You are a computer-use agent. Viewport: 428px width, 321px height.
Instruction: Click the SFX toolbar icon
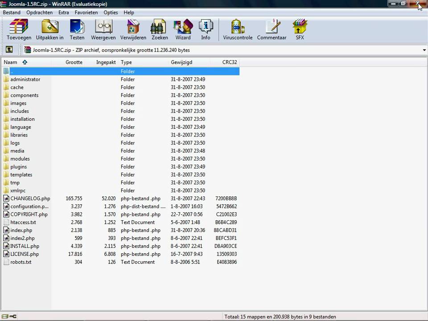pyautogui.click(x=300, y=29)
